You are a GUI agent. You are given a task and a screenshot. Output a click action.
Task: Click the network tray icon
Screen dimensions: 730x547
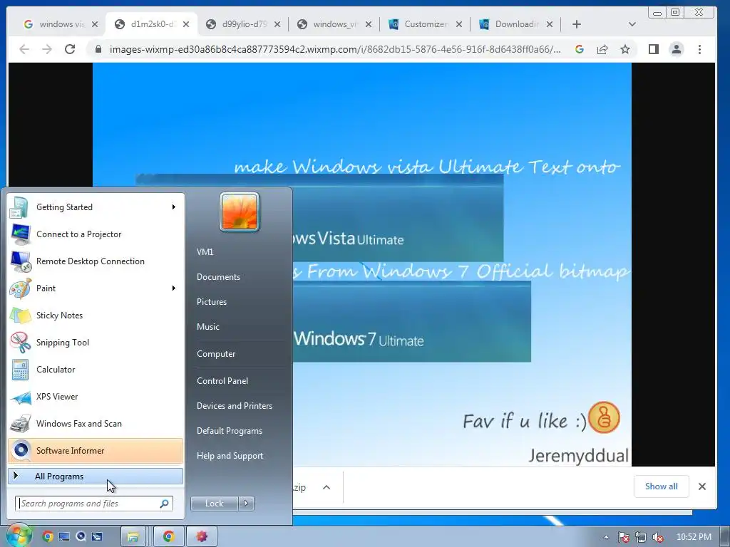[x=641, y=537]
